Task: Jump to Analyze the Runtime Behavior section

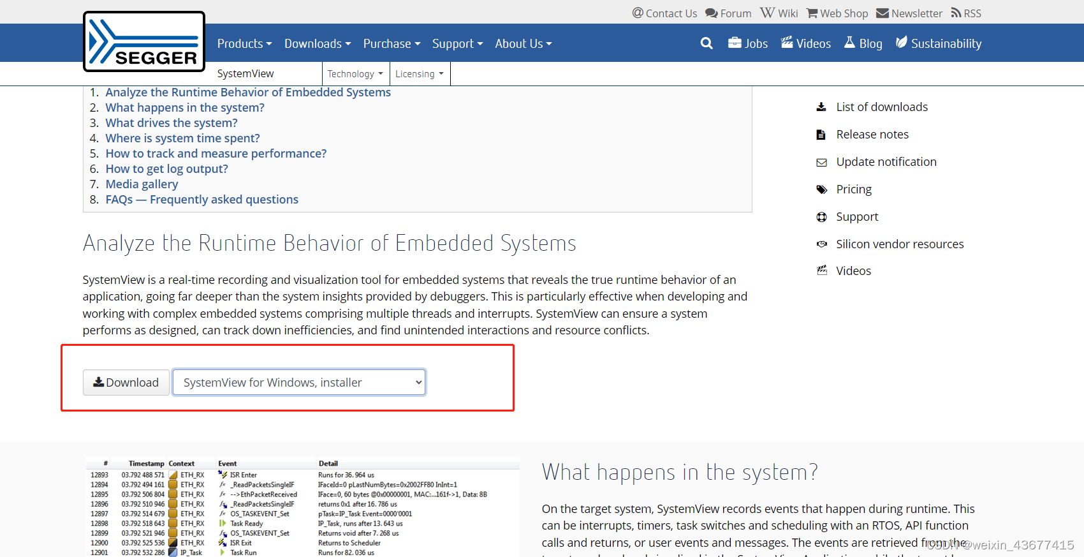Action: point(248,93)
